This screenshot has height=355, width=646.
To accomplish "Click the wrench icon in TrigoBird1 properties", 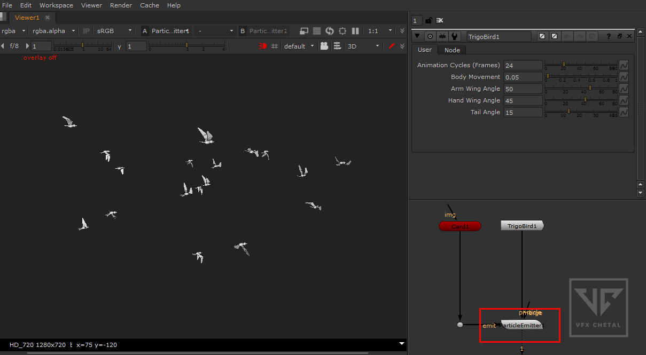I will 454,36.
